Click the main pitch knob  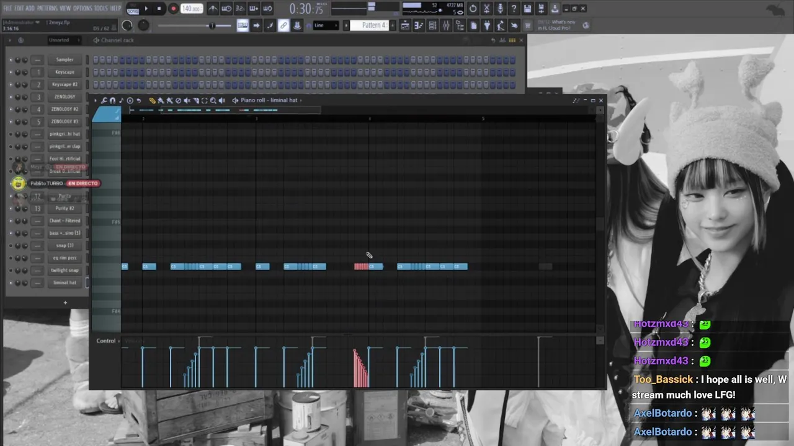pos(143,25)
